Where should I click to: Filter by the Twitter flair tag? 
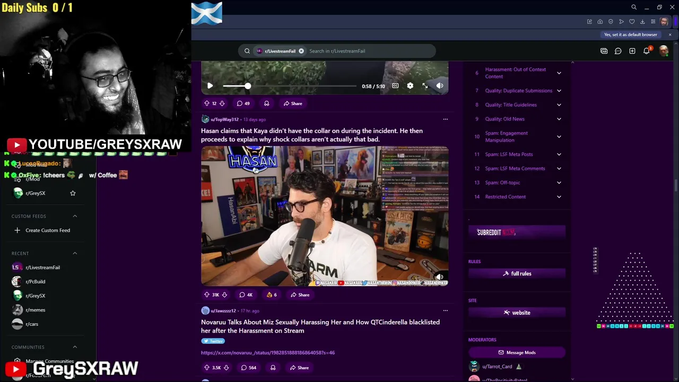[213, 341]
